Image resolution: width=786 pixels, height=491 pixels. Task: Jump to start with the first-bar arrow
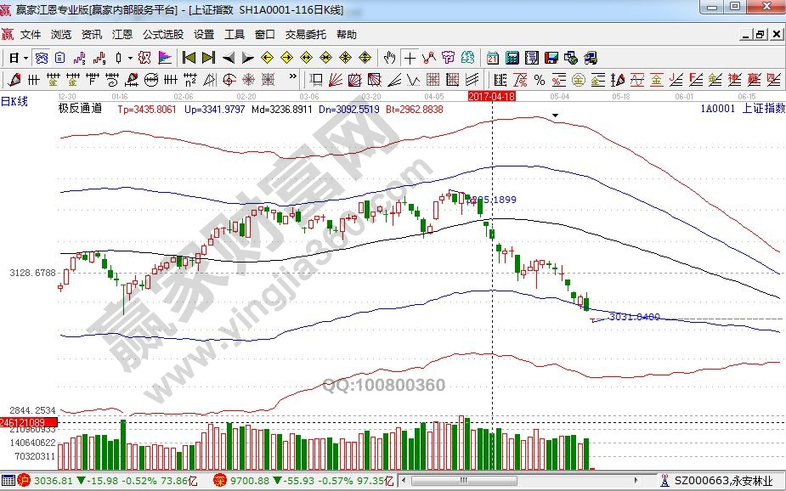click(x=189, y=58)
